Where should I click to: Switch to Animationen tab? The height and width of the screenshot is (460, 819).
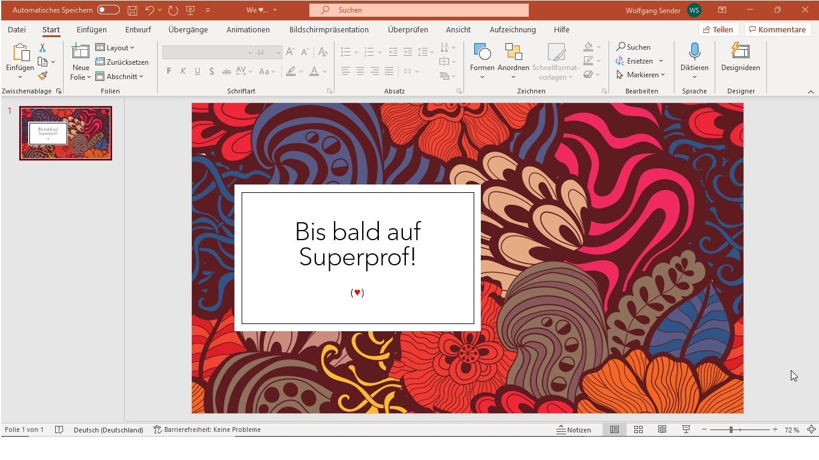tap(248, 29)
